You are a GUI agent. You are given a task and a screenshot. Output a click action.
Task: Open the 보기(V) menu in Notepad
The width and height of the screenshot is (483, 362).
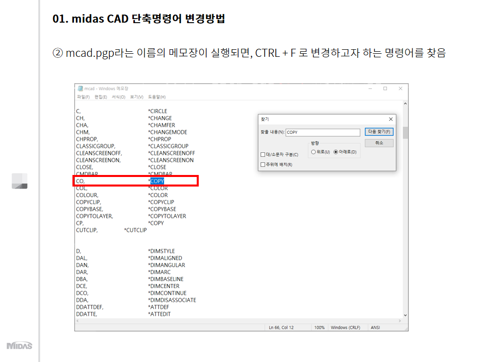point(137,97)
